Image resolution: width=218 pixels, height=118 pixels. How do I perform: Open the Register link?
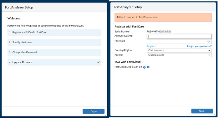(x=151, y=46)
